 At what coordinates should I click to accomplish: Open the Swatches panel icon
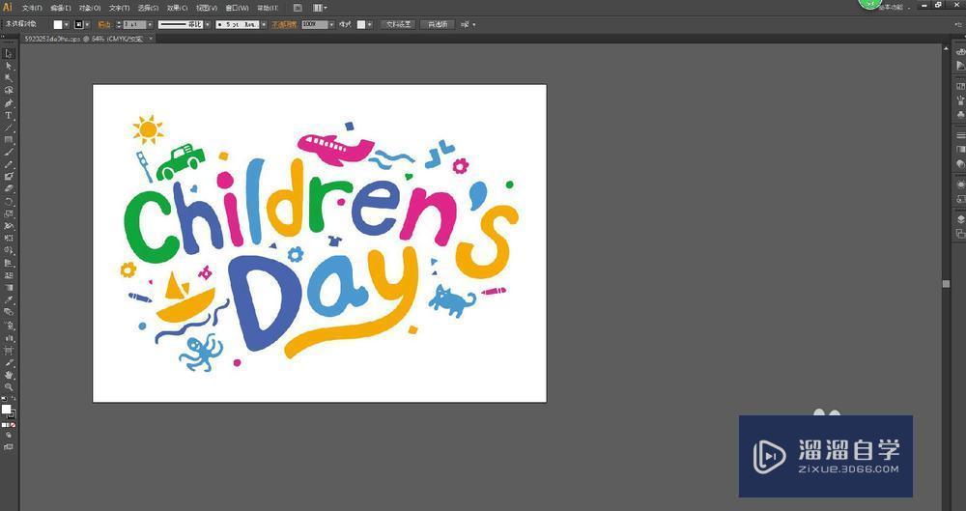(x=960, y=87)
